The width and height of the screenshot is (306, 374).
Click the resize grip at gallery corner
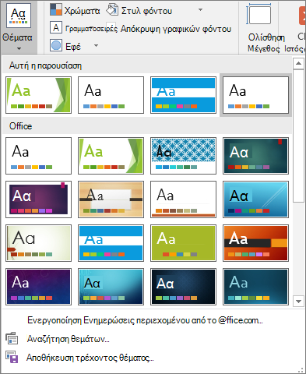301,369
